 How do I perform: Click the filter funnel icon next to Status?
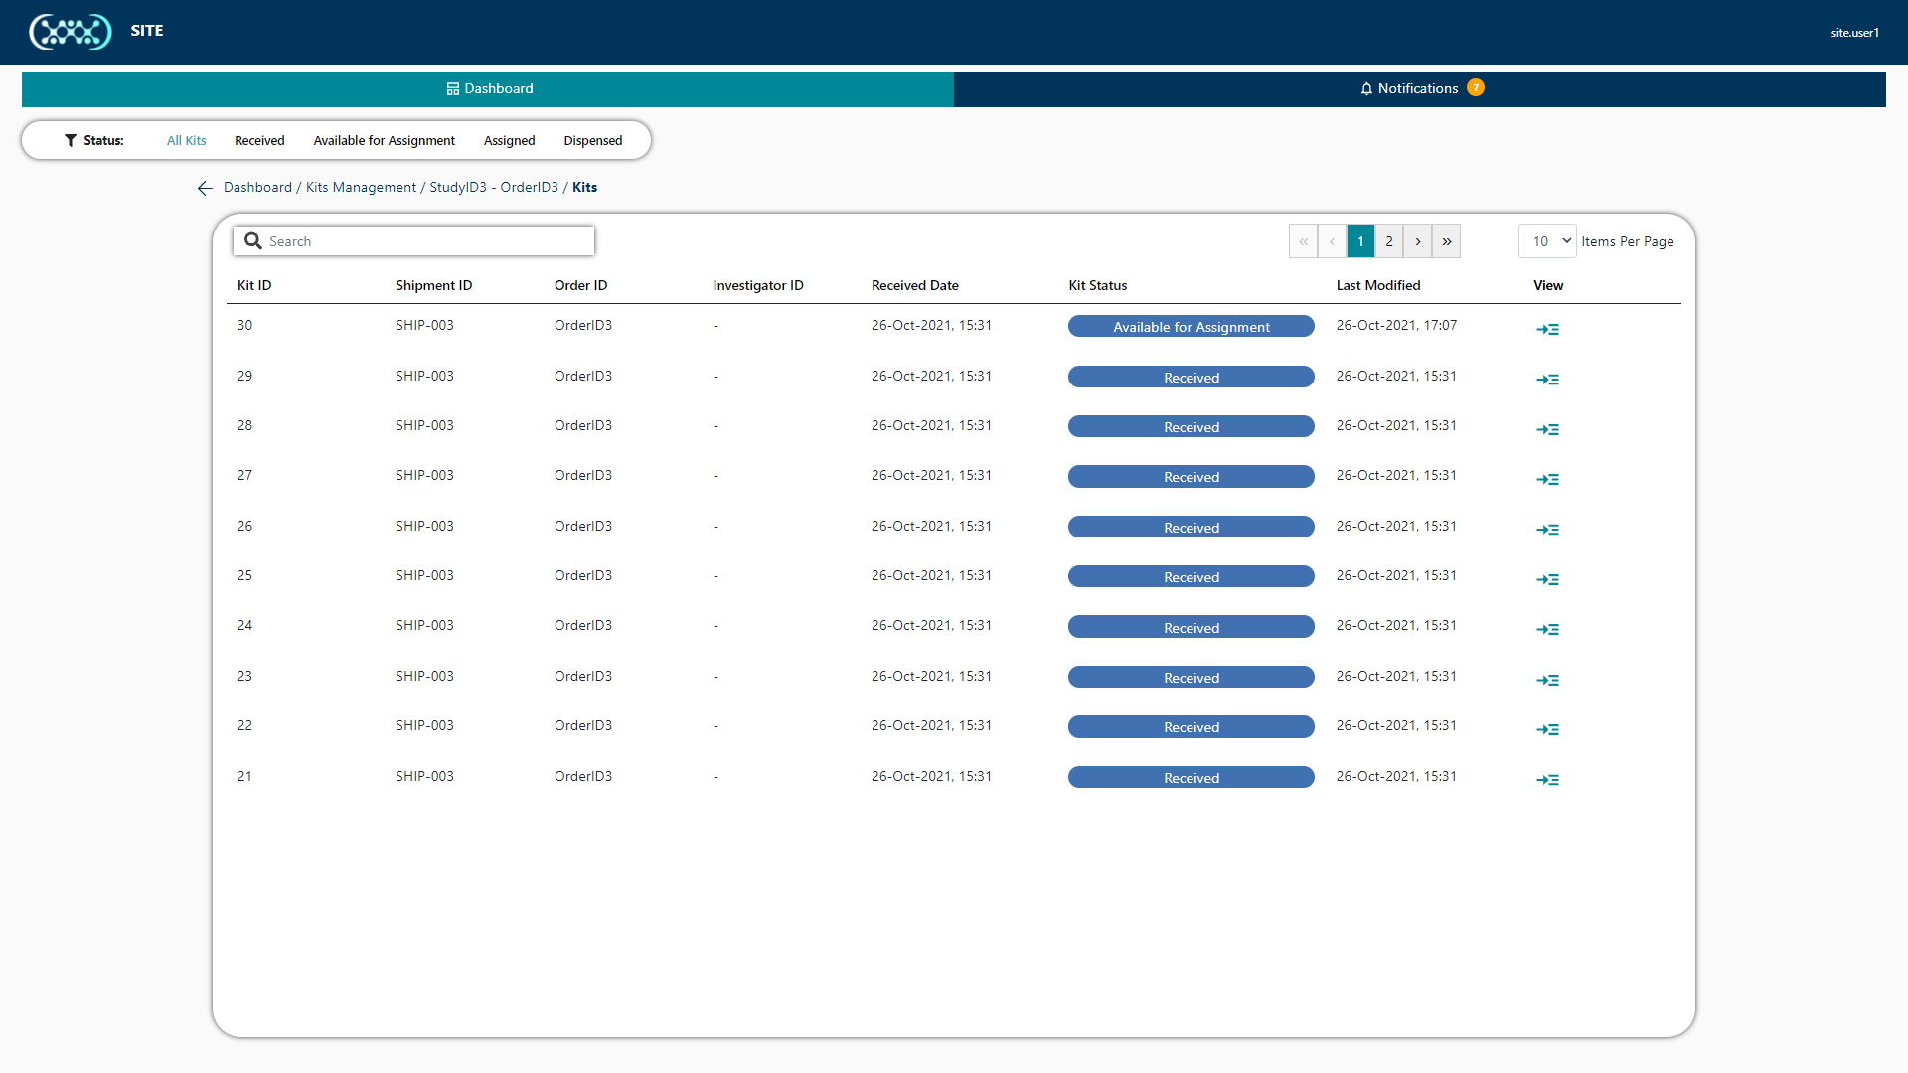70,140
